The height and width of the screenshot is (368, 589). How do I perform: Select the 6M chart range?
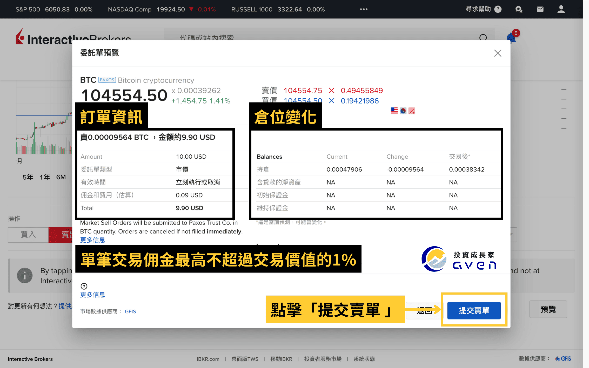(x=61, y=177)
